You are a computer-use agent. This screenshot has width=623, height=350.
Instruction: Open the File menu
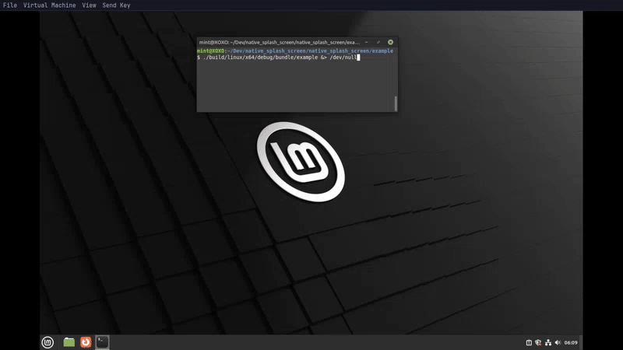click(x=10, y=5)
